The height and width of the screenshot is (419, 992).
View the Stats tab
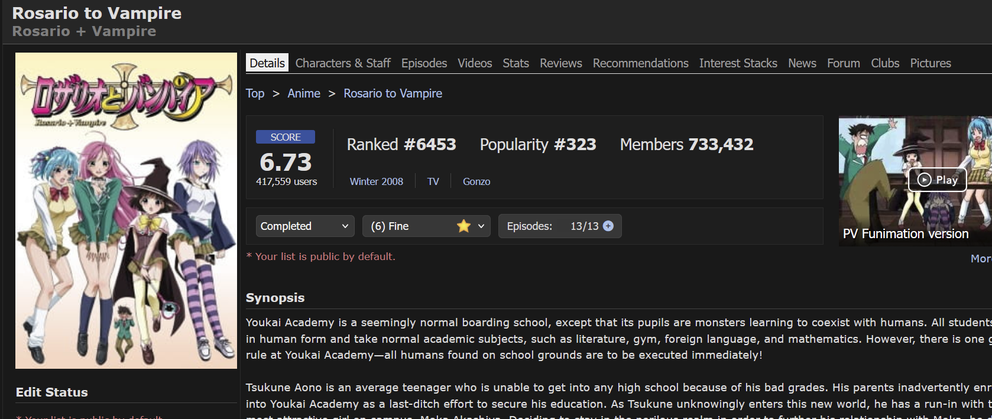pos(516,63)
